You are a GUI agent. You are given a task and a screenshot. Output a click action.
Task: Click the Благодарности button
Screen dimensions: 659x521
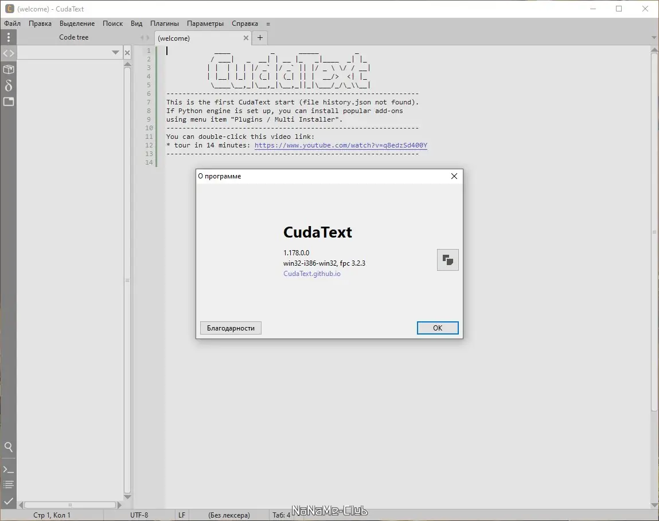(231, 328)
